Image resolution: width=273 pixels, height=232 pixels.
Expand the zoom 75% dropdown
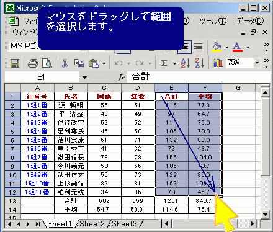point(257,63)
